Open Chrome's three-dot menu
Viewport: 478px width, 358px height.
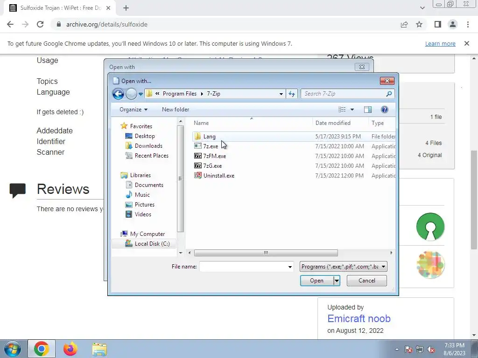(x=468, y=24)
